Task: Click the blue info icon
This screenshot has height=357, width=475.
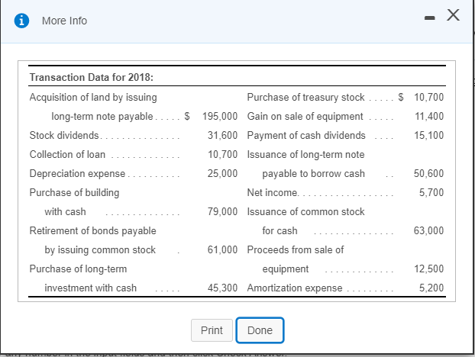Action: 22,21
